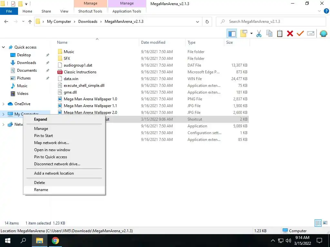
Task: Switch to large thumbnails view button
Action: [325, 223]
